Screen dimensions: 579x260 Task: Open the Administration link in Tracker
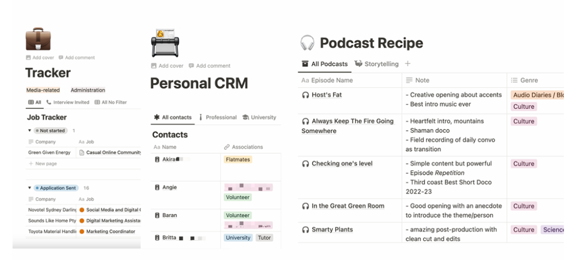coord(88,90)
